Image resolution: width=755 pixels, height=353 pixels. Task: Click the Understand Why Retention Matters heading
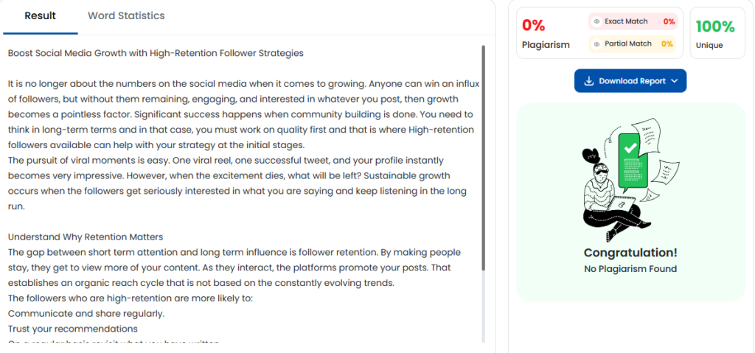point(86,237)
